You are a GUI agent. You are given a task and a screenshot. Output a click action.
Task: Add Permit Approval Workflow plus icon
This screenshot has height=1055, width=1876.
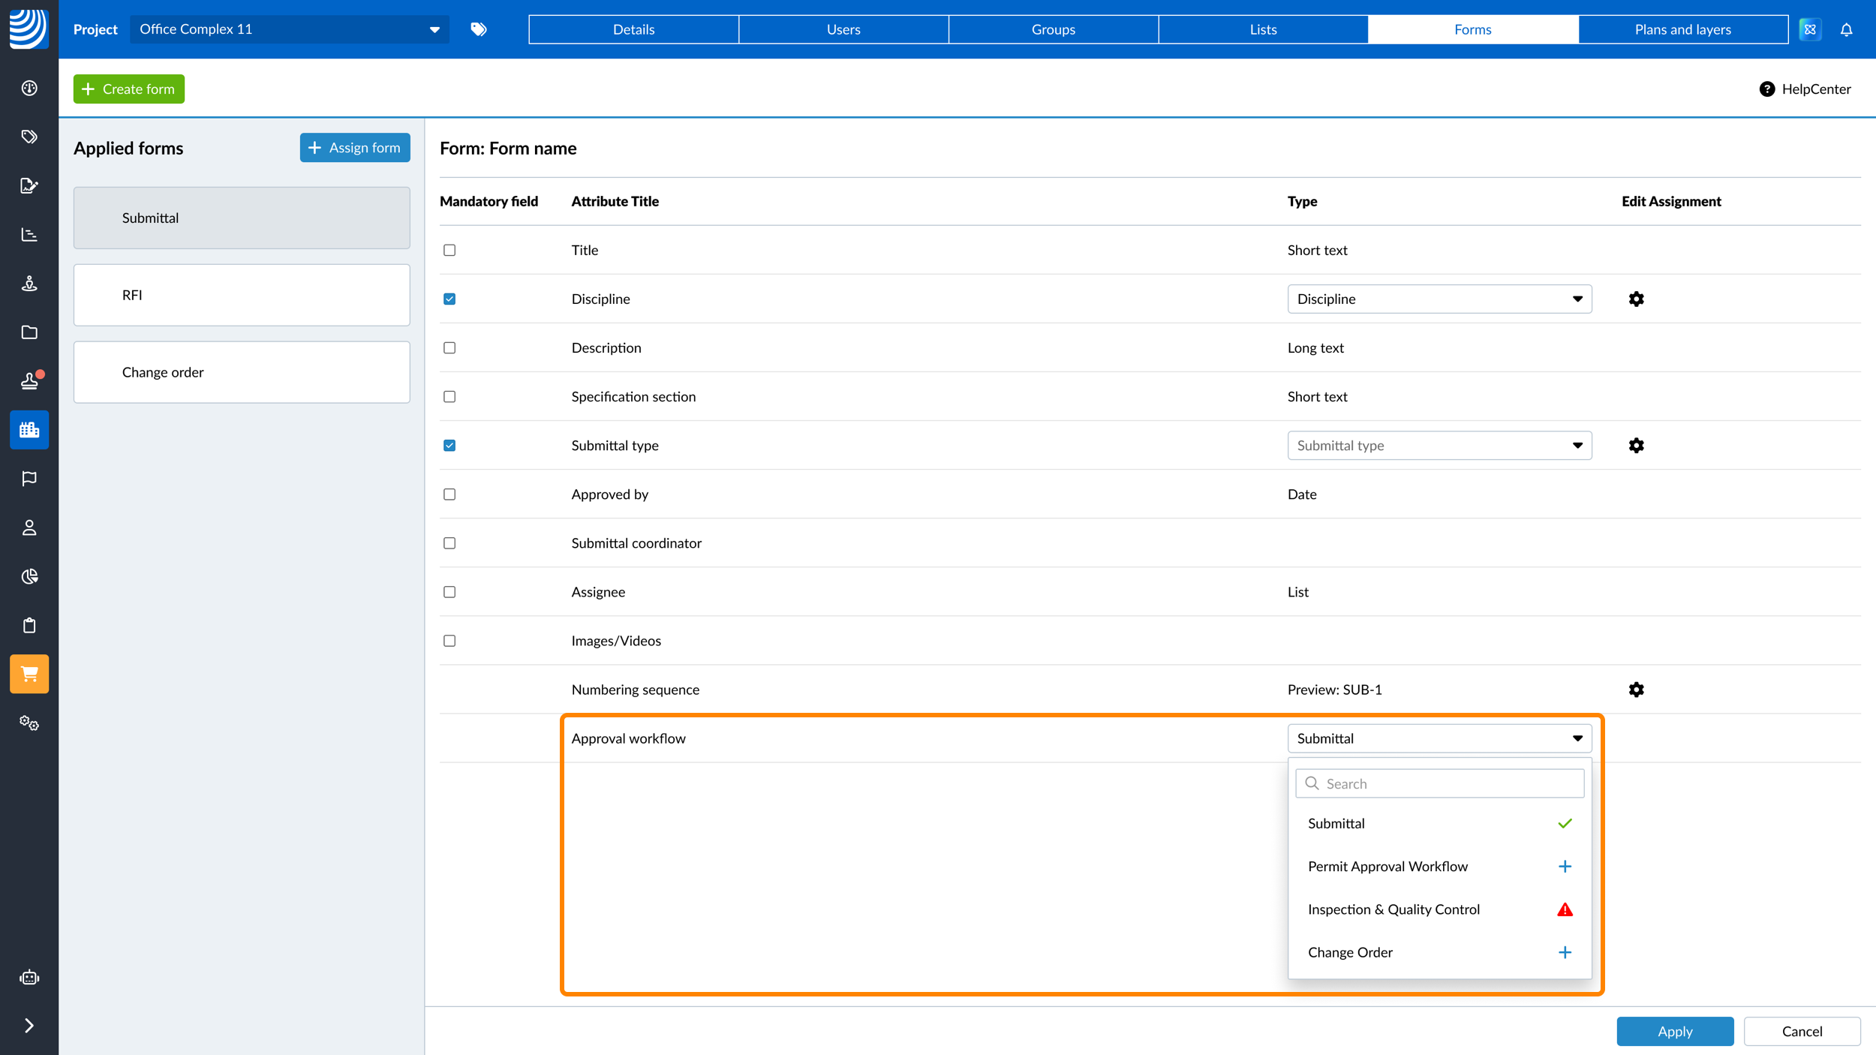tap(1565, 866)
